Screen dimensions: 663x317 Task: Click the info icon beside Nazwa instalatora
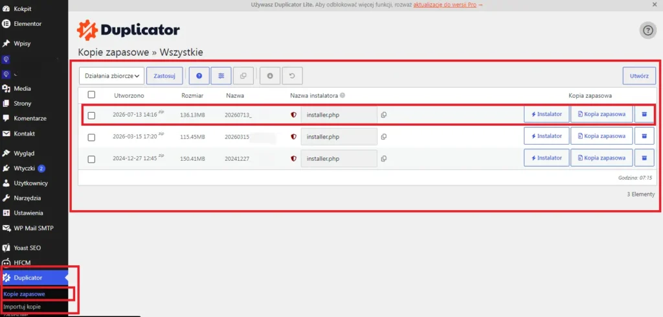pyautogui.click(x=343, y=95)
